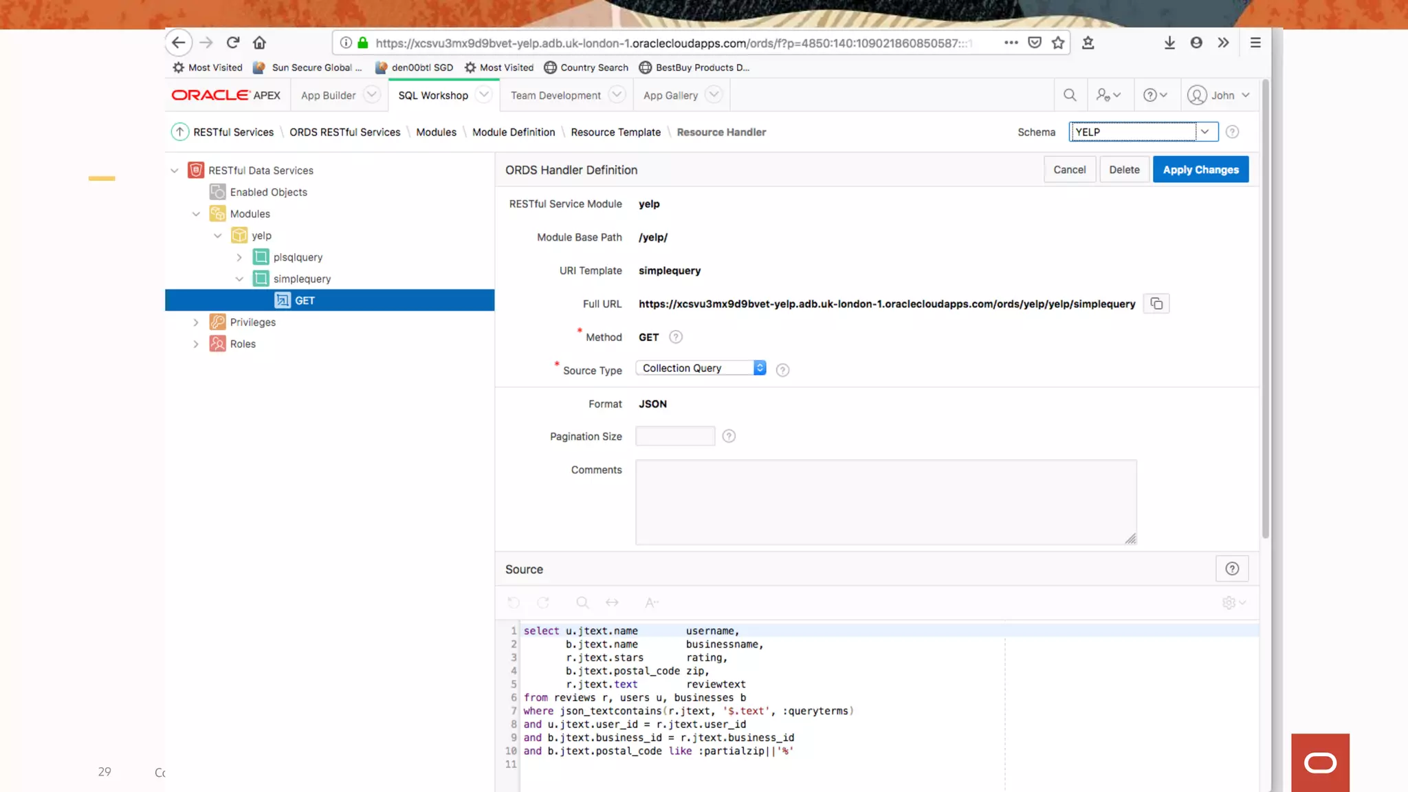Open the Team Development tab
The width and height of the screenshot is (1408, 792).
click(555, 96)
